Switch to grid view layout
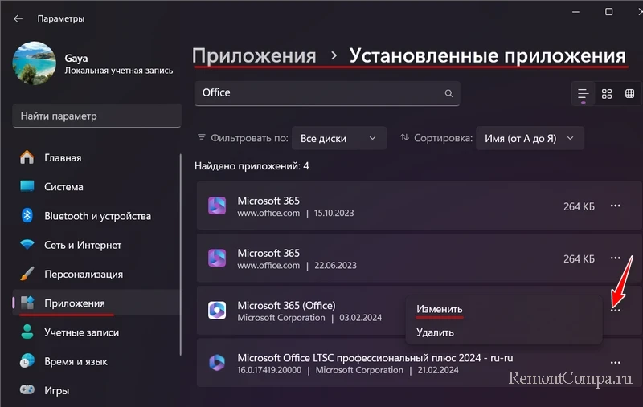643x407 pixels. click(607, 94)
